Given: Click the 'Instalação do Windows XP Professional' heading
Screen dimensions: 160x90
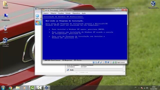Looking at the screenshot, I should [x=63, y=17].
